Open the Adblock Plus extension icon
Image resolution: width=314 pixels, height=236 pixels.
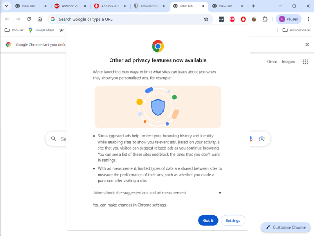232,19
